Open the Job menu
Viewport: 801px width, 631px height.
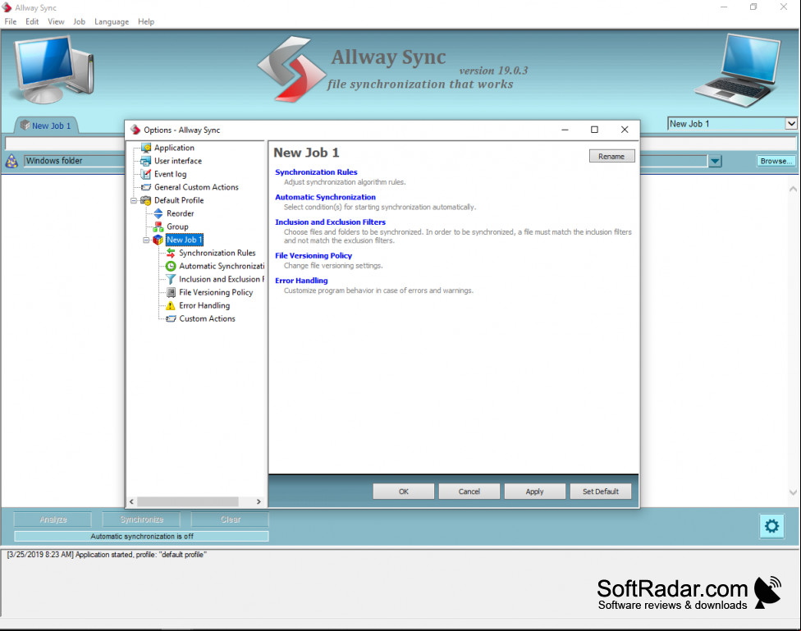[79, 21]
